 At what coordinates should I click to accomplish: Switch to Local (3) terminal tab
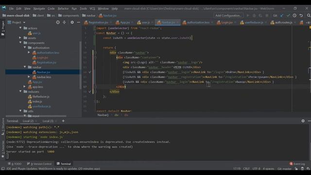(x=48, y=121)
